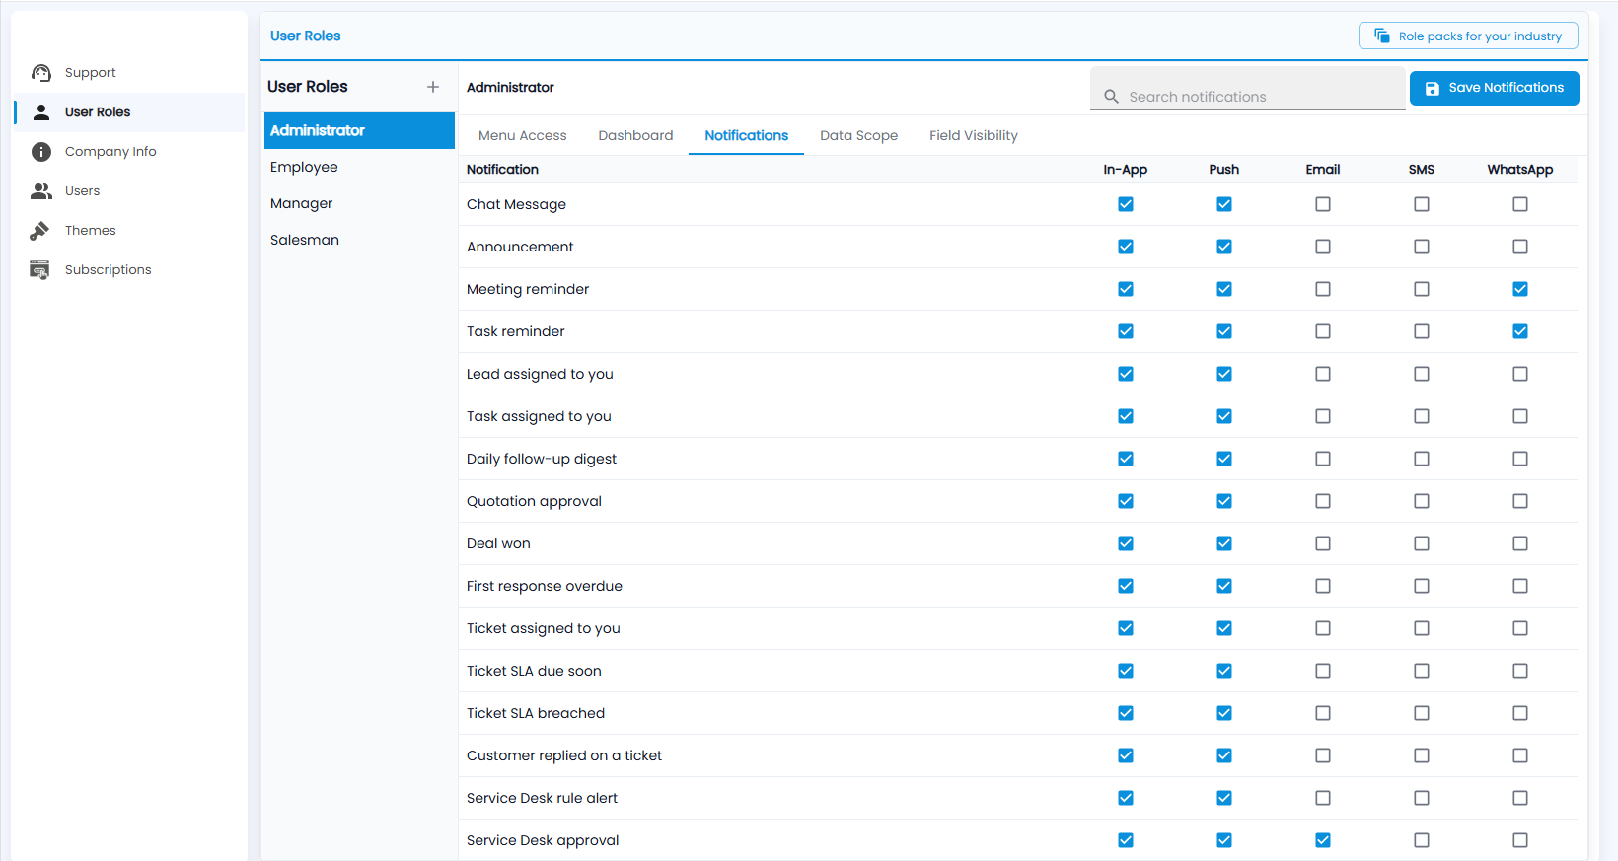Uncheck Push for Ticket SLA breached
The image size is (1618, 861).
click(x=1224, y=713)
